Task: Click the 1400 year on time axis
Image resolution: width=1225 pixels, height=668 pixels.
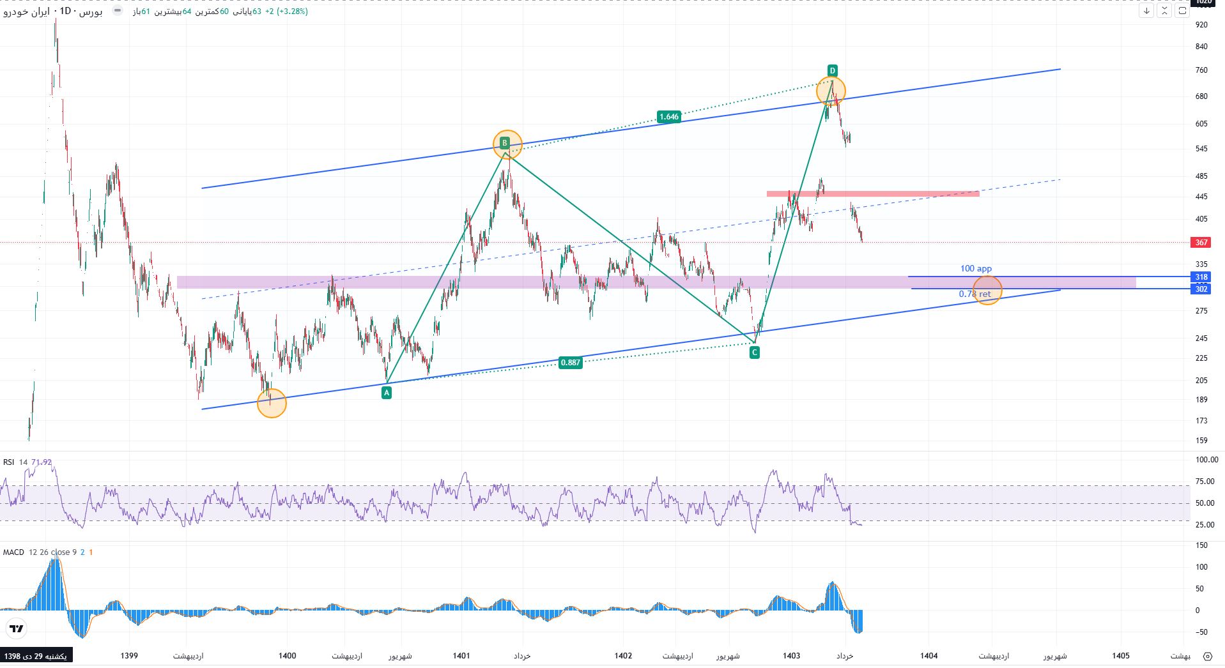Action: point(288,656)
